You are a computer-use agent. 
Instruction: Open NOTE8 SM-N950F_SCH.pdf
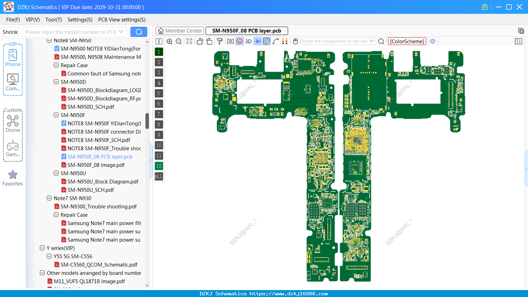(x=99, y=140)
